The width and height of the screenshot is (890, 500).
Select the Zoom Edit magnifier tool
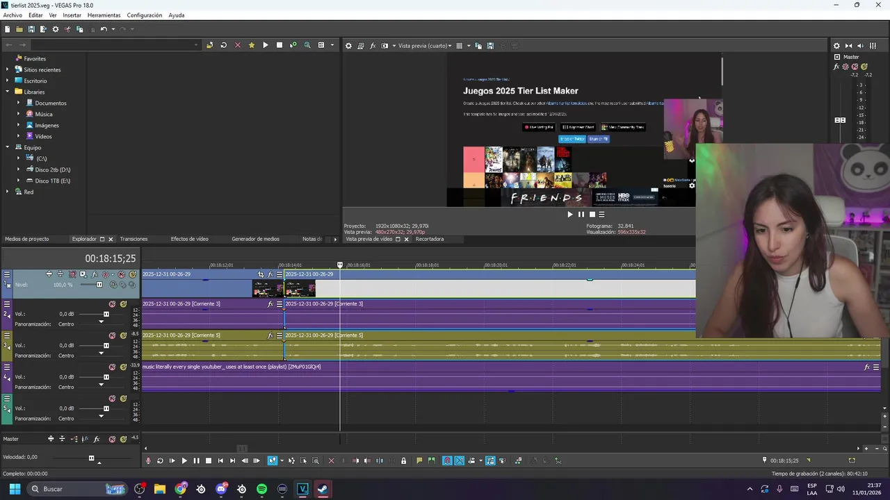316,460
